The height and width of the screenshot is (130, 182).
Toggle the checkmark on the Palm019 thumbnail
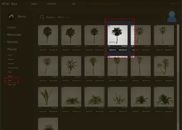[x=39, y=26]
